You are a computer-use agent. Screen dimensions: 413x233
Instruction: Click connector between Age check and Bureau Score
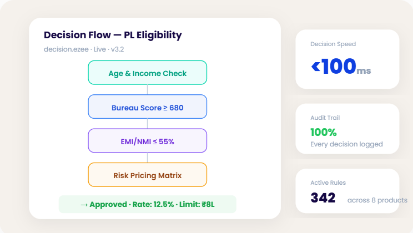point(148,90)
